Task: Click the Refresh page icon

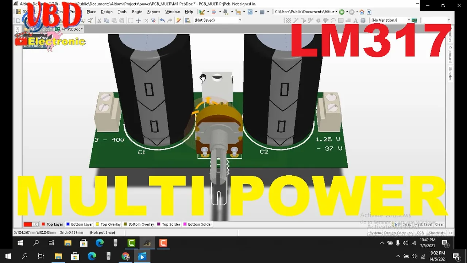Action: click(369, 12)
